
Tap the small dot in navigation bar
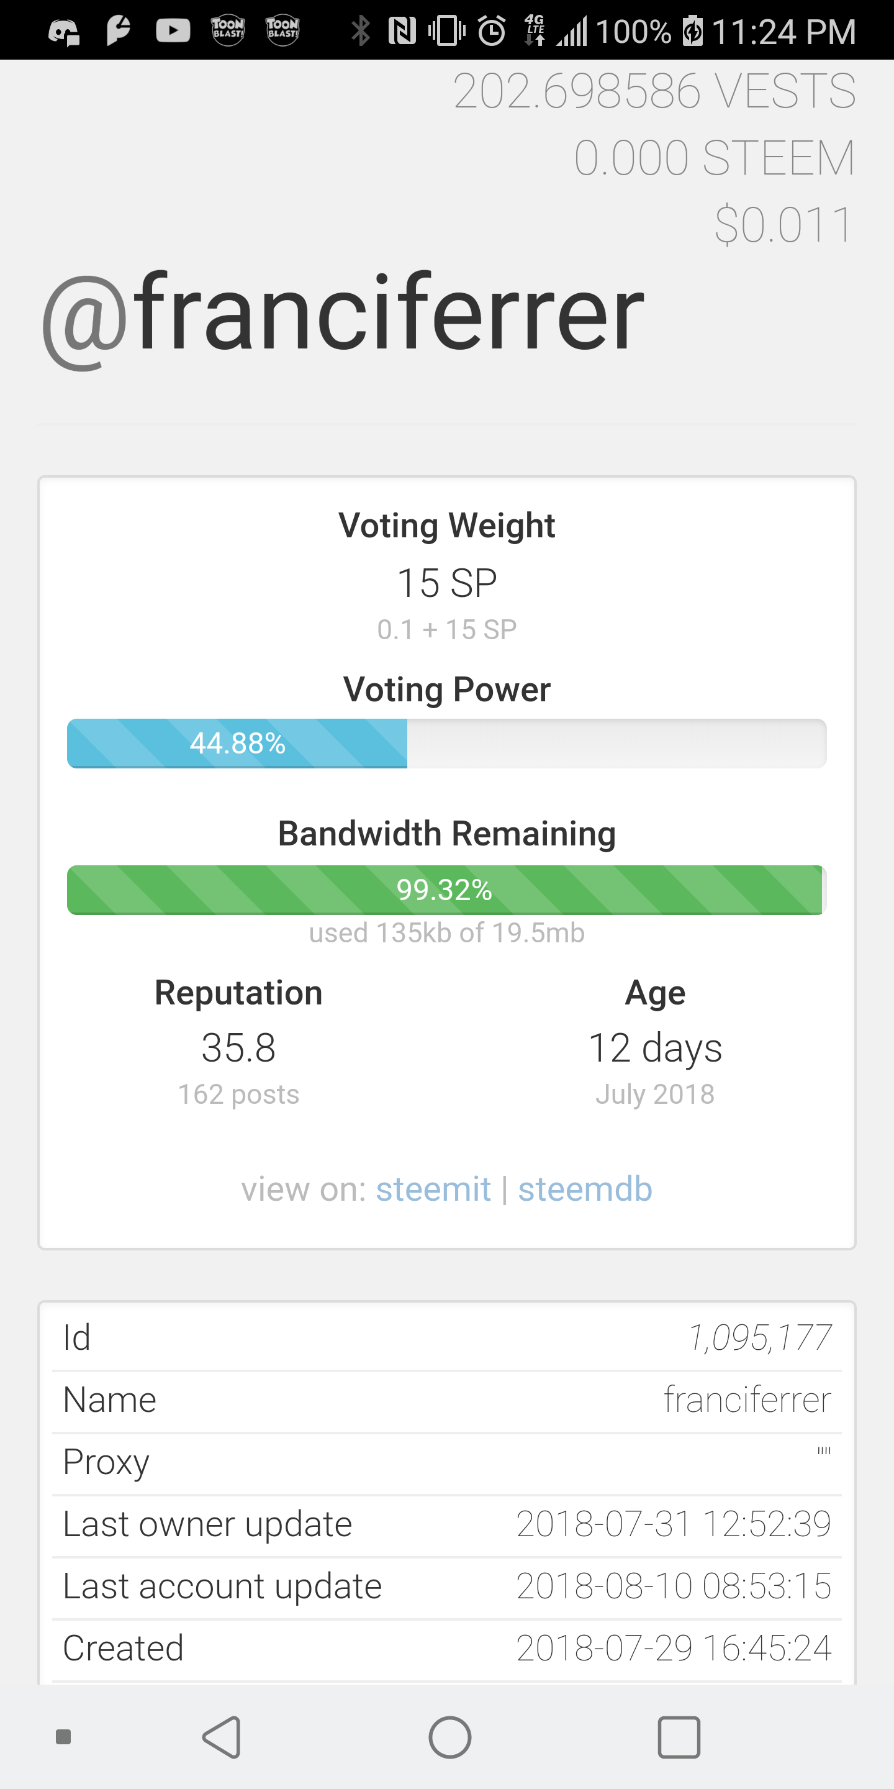63,1737
